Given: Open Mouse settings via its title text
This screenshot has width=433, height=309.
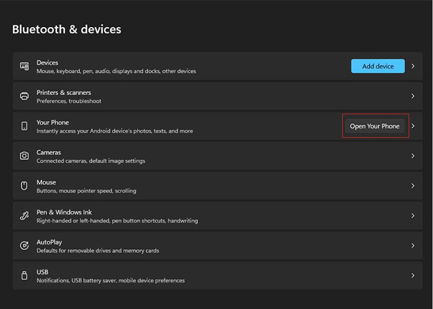Looking at the screenshot, I should (x=46, y=182).
